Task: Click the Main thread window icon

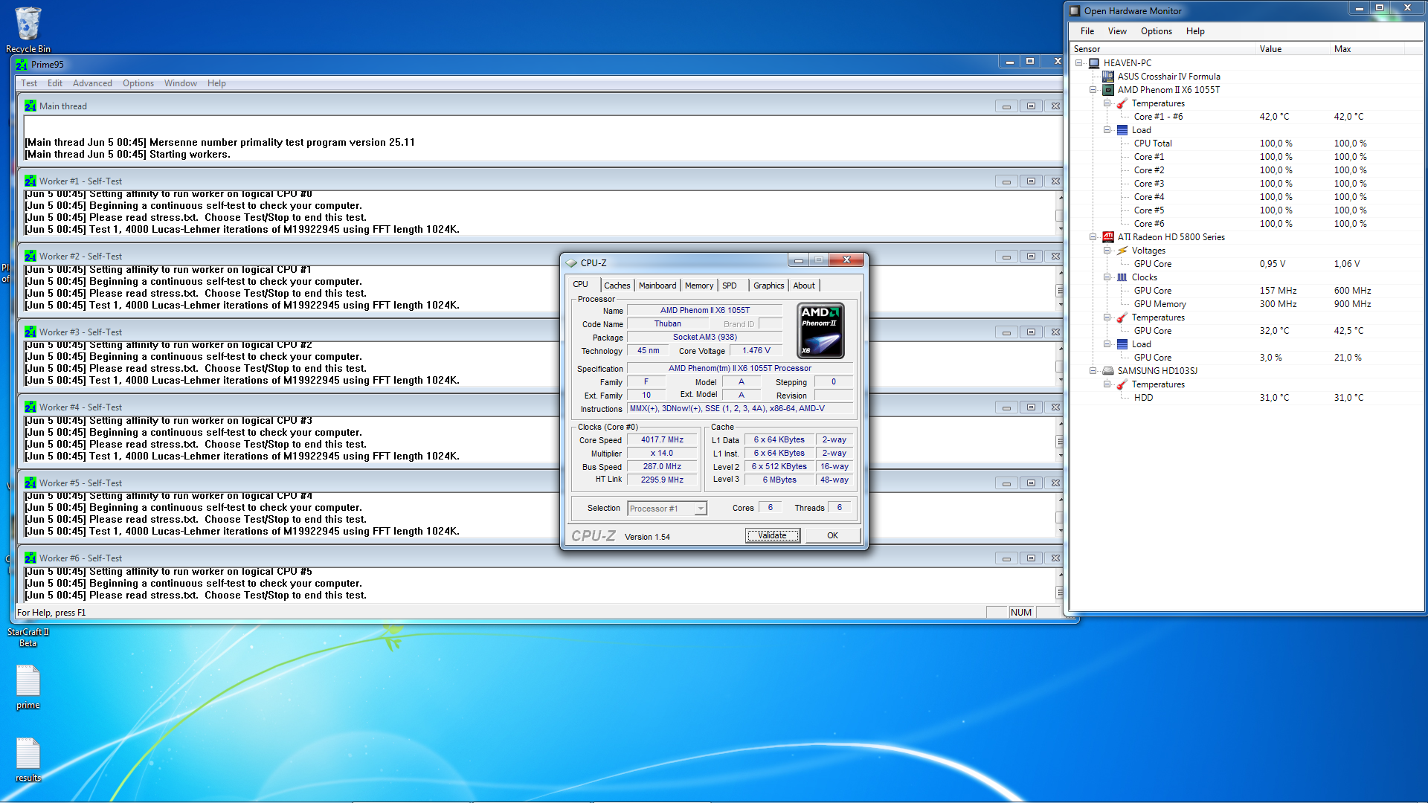Action: [x=30, y=106]
